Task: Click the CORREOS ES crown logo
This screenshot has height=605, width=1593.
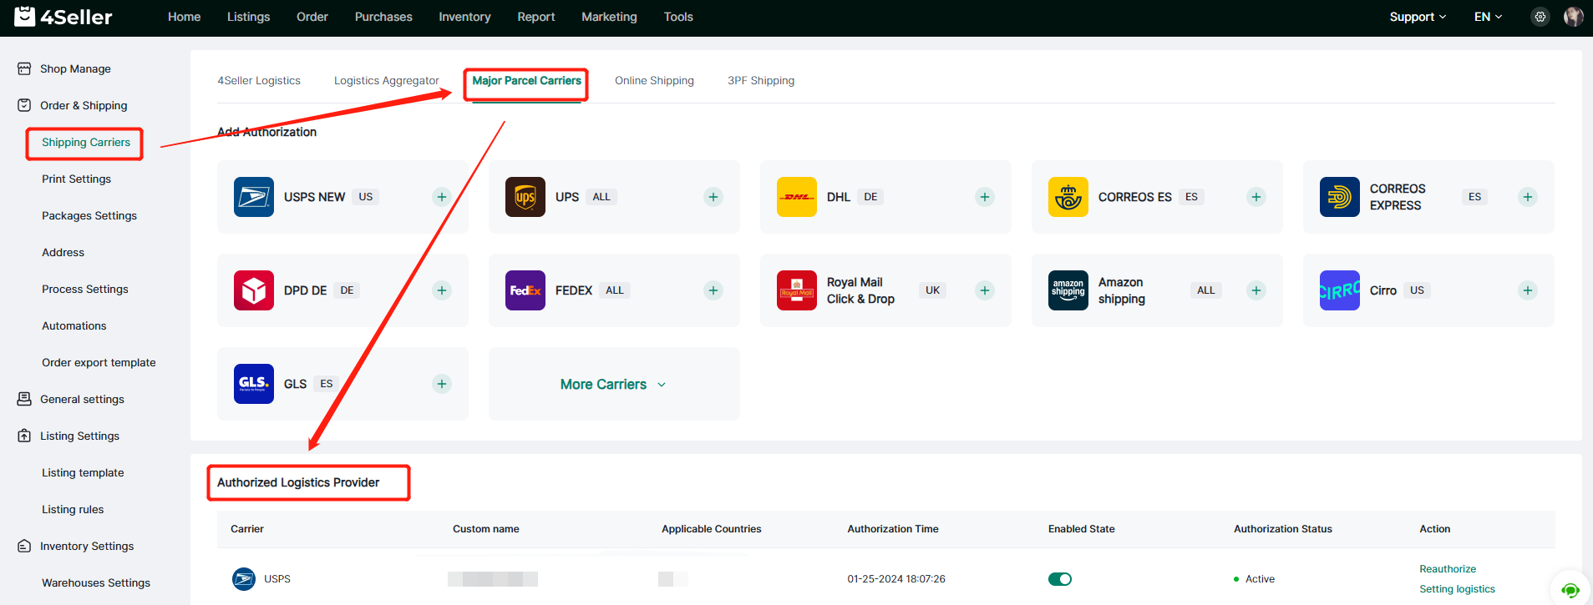Action: (x=1068, y=197)
